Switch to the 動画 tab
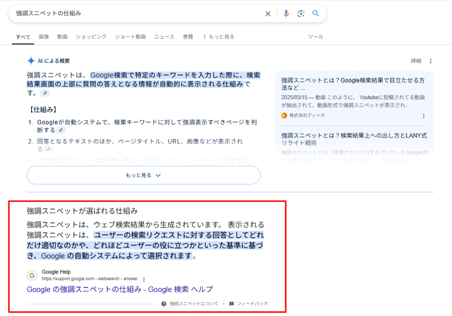Viewport: 452px width, 316px height. [62, 36]
